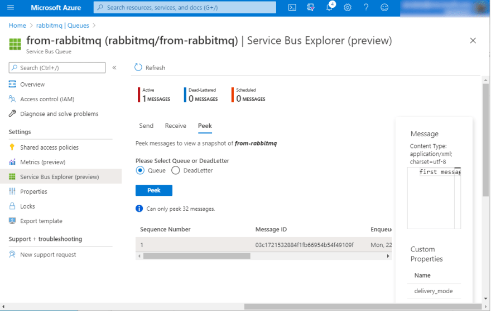The width and height of the screenshot is (491, 311).
Task: Open Directory and subscription filter icon
Action: pos(310,7)
